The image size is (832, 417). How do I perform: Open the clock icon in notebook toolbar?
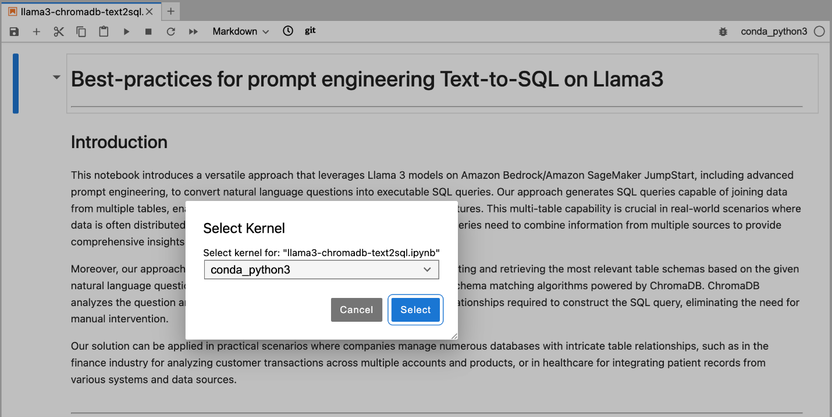point(288,31)
